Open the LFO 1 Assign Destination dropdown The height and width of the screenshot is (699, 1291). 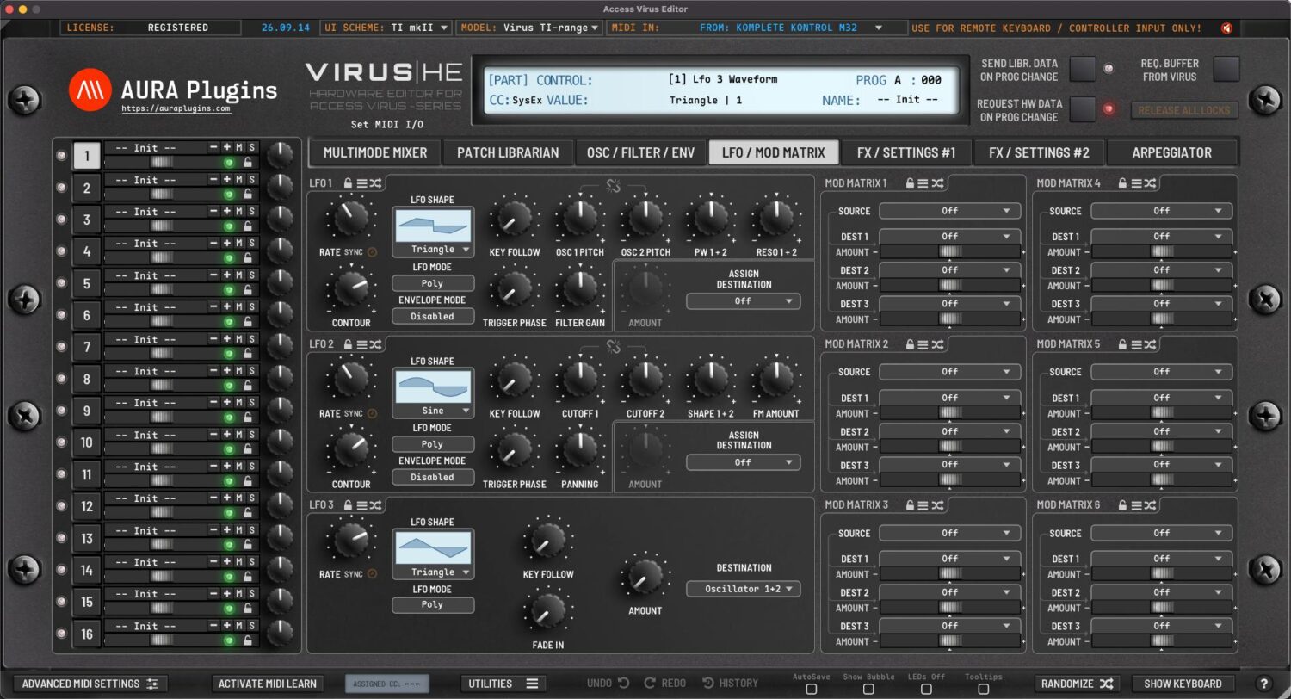744,301
